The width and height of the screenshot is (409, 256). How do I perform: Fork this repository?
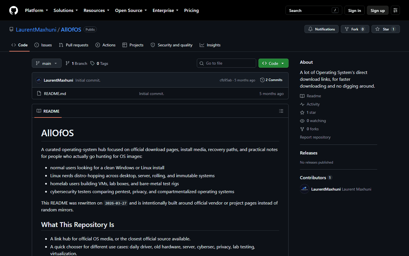355,29
